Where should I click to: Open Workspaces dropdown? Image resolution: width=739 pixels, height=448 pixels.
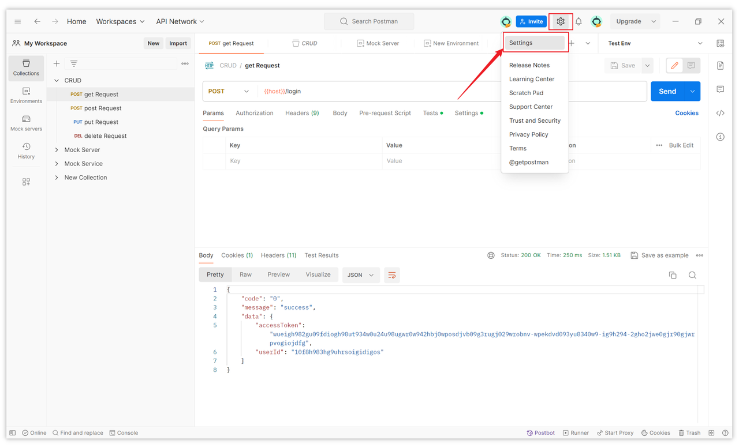pyautogui.click(x=120, y=21)
